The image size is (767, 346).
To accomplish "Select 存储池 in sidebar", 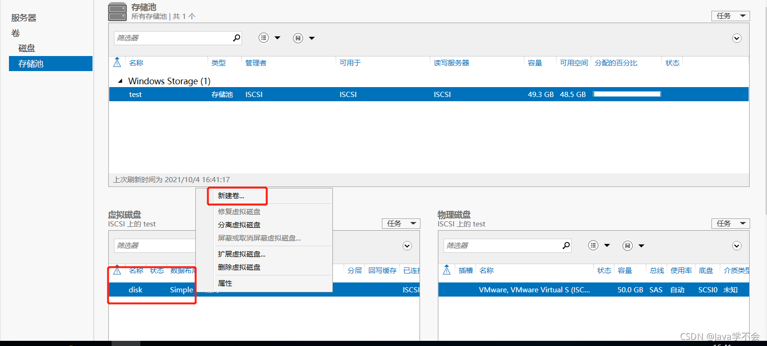I will 50,64.
